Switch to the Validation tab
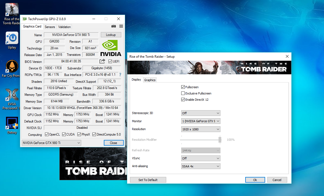Image resolution: width=324 pixels, height=196 pixels. pos(65,27)
